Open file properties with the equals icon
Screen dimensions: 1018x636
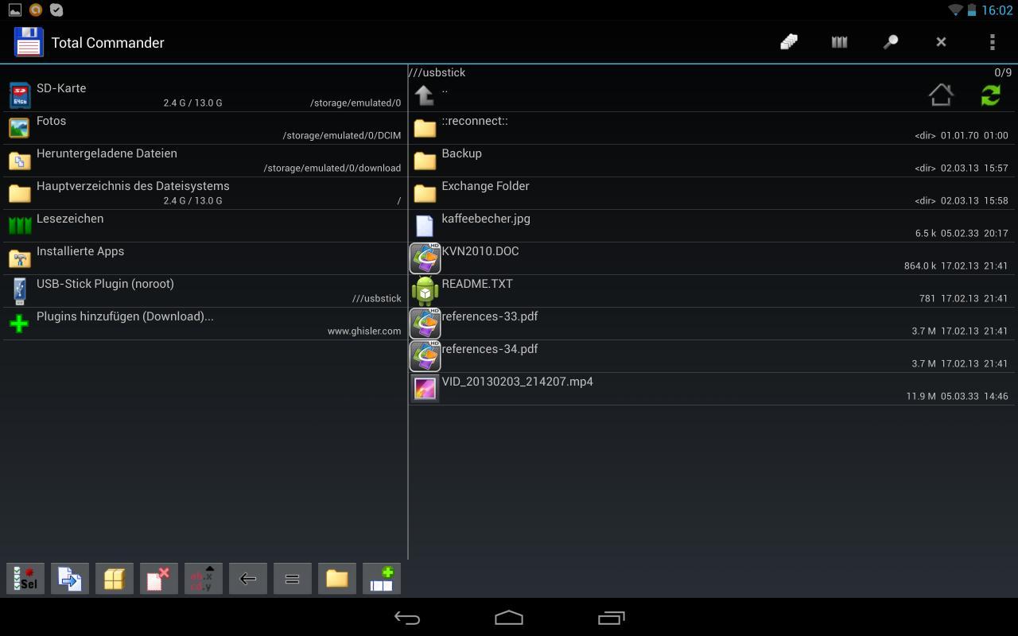[292, 578]
